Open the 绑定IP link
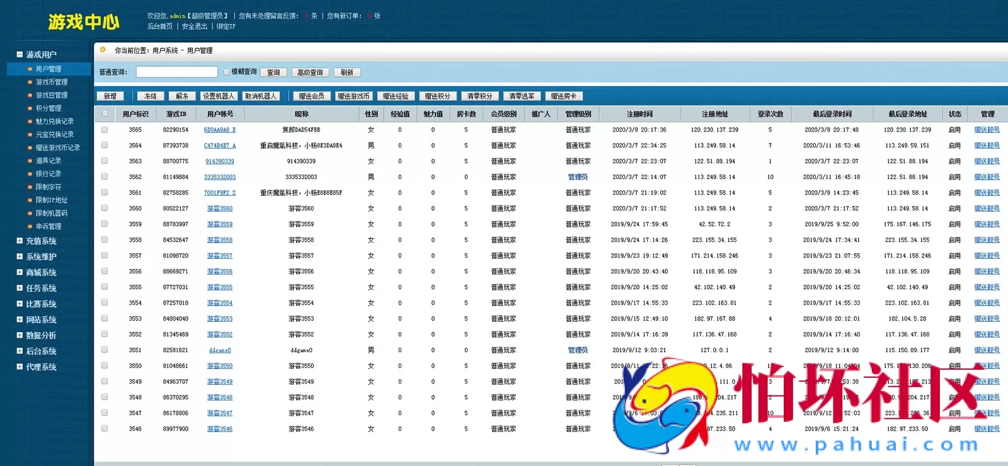 click(226, 26)
